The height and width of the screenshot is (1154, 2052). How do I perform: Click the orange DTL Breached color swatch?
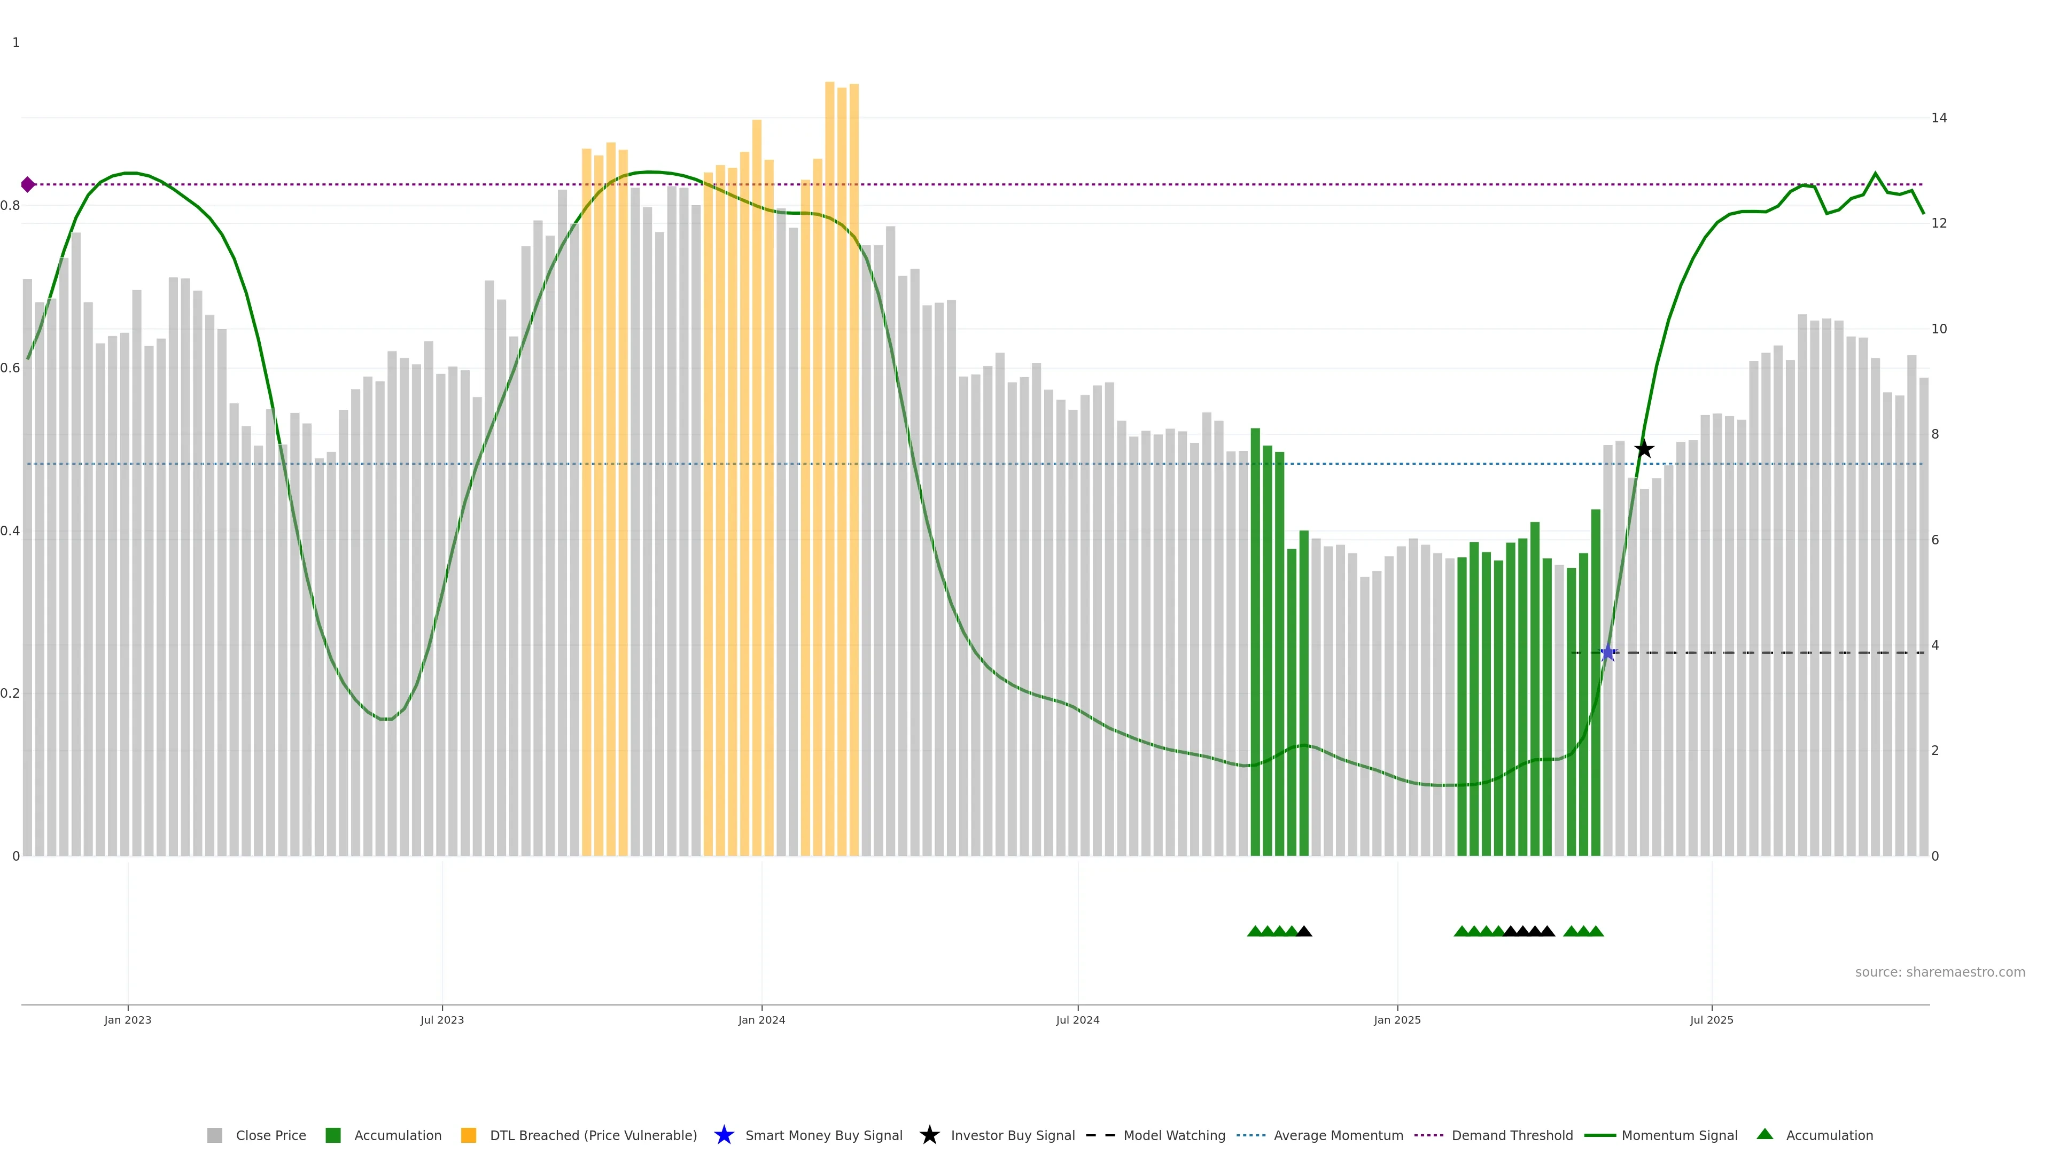(469, 1135)
